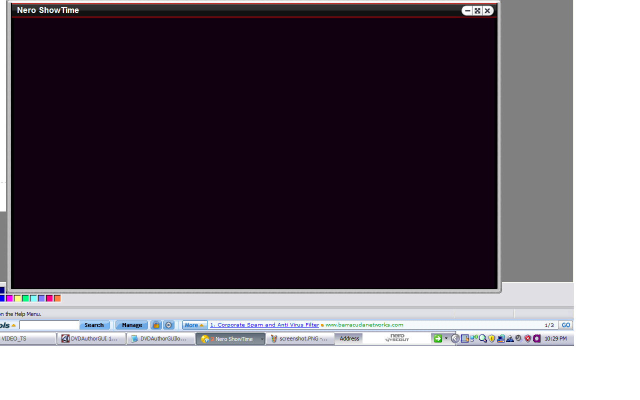This screenshot has width=640, height=400.
Task: Minimize the Nero ShowTime window
Action: point(467,10)
